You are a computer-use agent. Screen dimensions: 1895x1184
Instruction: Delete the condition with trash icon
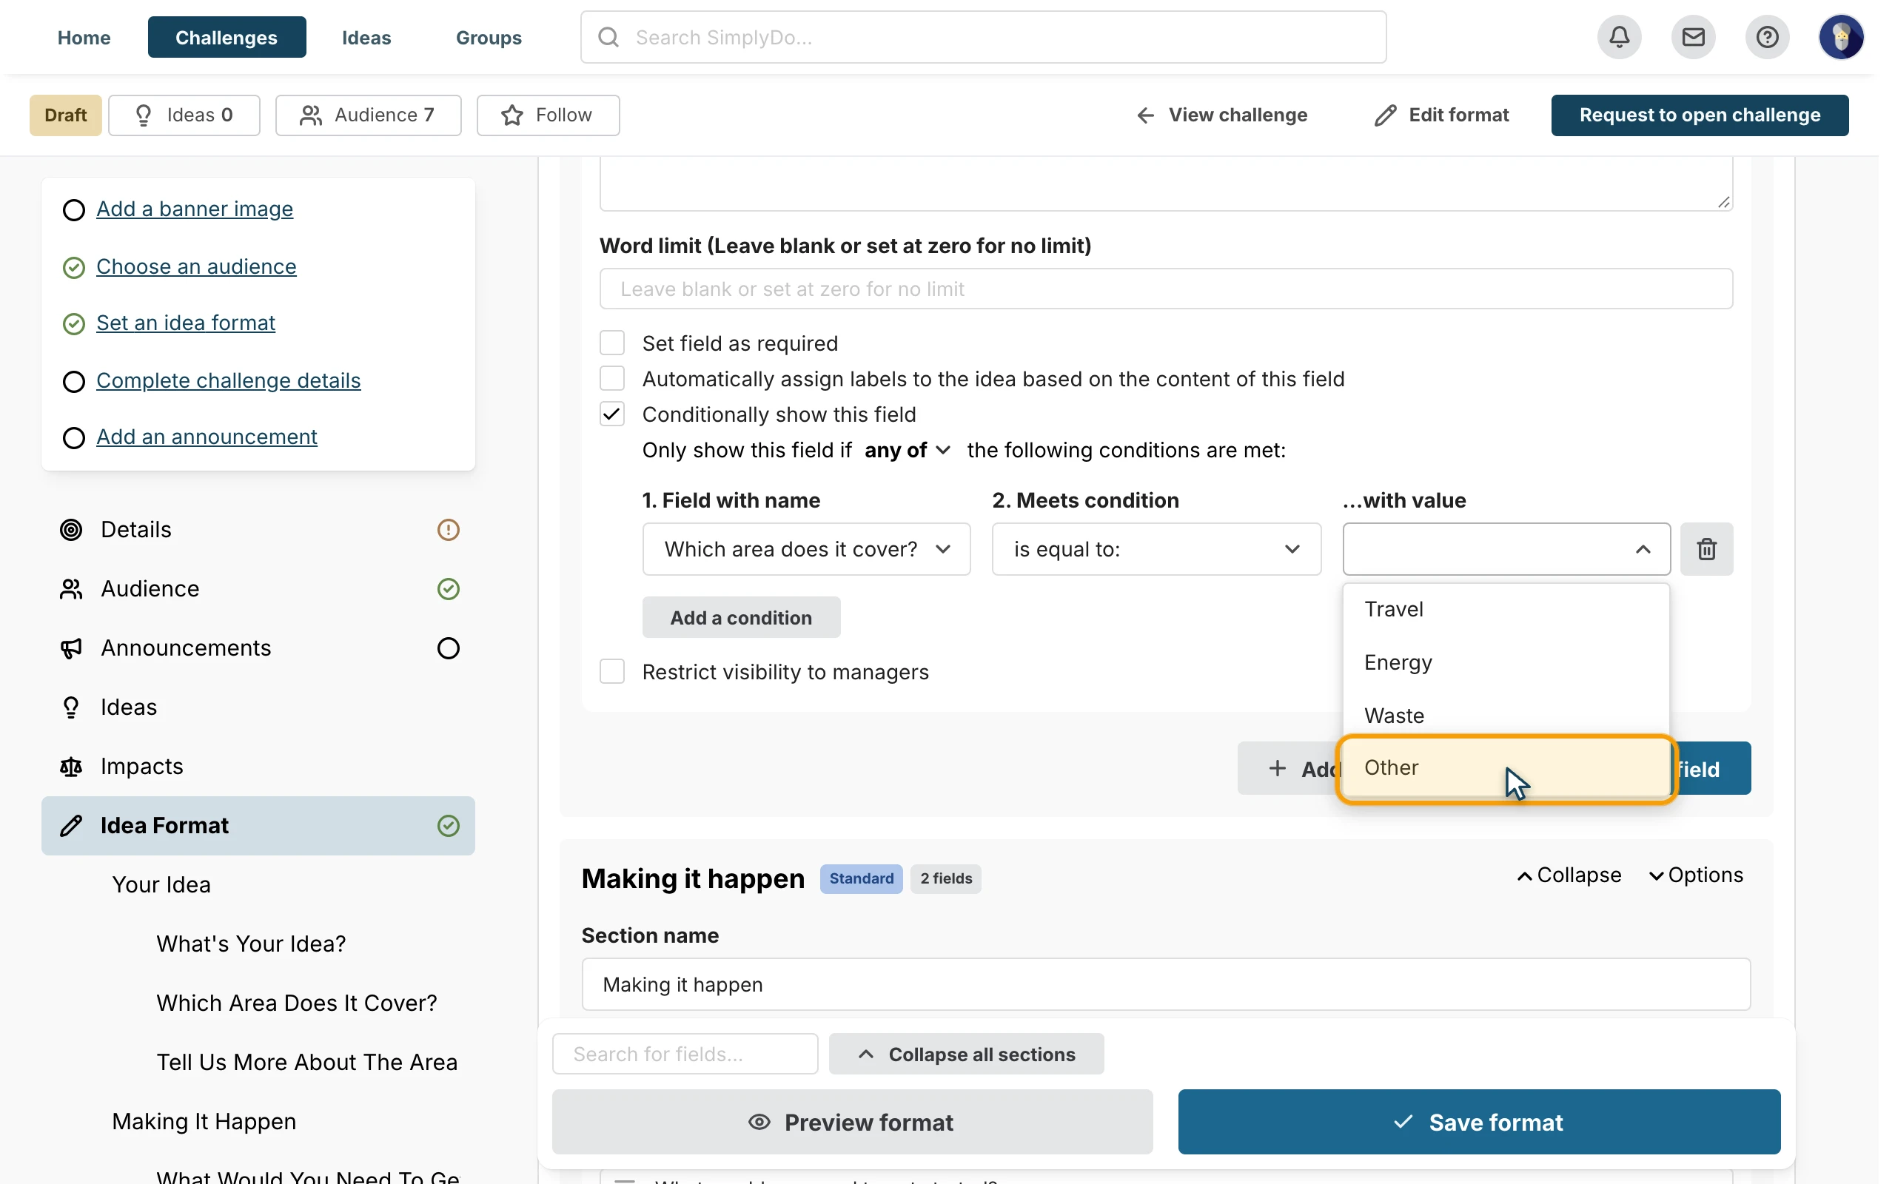click(x=1706, y=549)
